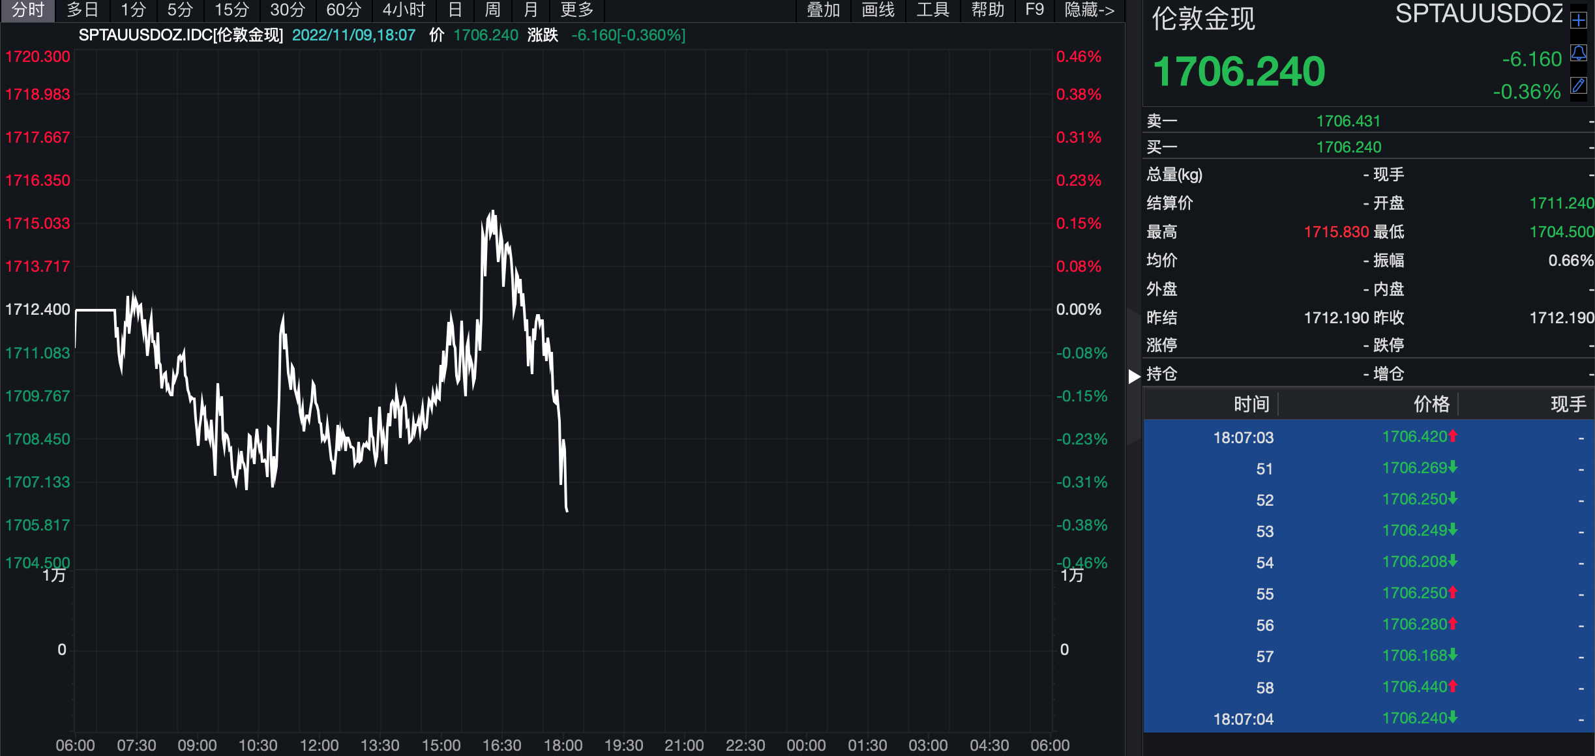Select the 周 weekly chart tab
1595x756 pixels.
pyautogui.click(x=492, y=10)
